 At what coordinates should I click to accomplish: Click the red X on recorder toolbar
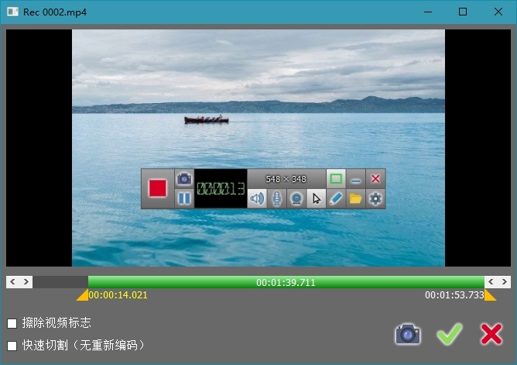click(375, 179)
